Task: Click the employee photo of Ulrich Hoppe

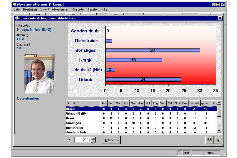Action: coord(39,74)
